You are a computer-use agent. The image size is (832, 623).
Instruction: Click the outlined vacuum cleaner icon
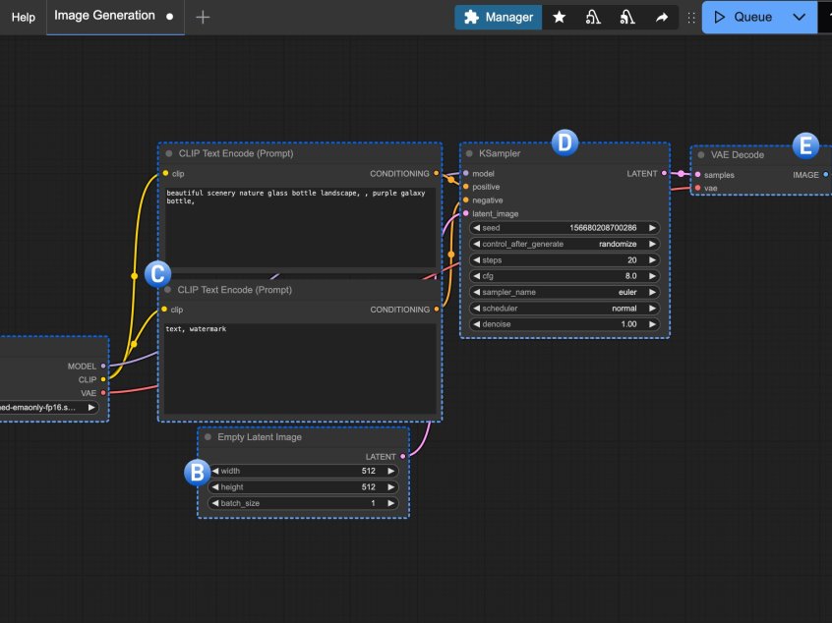tap(593, 18)
